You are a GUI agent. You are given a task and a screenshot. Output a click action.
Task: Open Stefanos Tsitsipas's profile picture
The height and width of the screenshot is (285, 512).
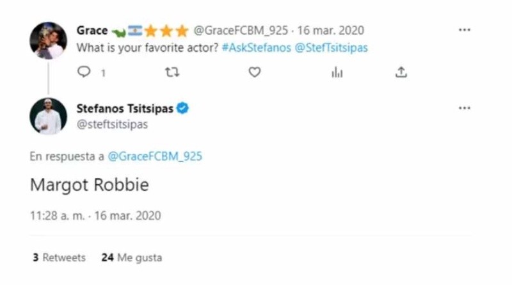point(48,117)
